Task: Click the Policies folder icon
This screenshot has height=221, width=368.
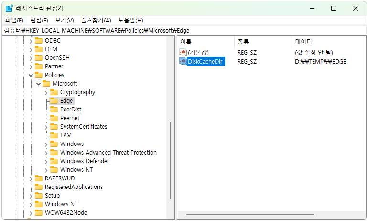Action: click(39, 75)
